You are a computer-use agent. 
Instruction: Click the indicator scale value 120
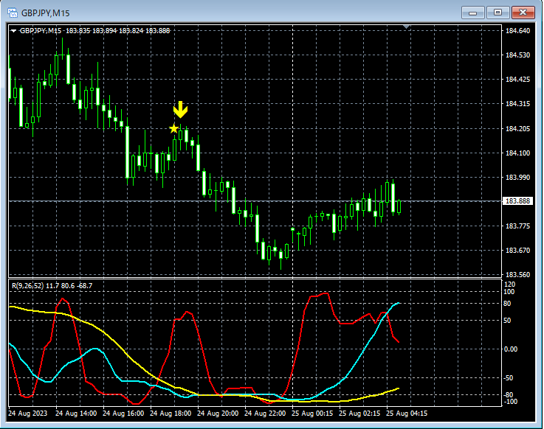pos(509,284)
